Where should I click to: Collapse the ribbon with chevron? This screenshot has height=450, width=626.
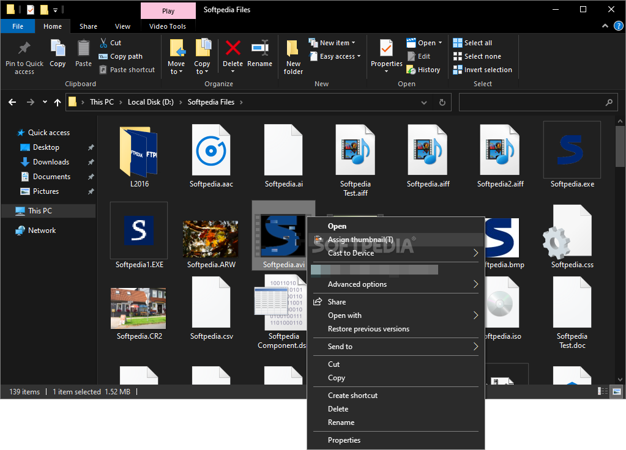click(605, 26)
